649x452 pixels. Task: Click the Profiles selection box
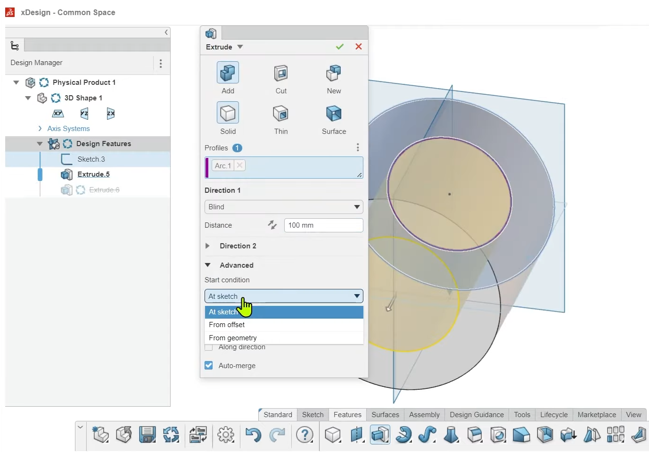coord(284,167)
